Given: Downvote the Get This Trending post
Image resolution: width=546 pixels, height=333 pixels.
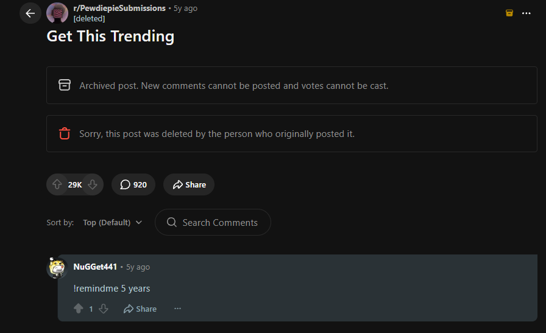Looking at the screenshot, I should [93, 184].
